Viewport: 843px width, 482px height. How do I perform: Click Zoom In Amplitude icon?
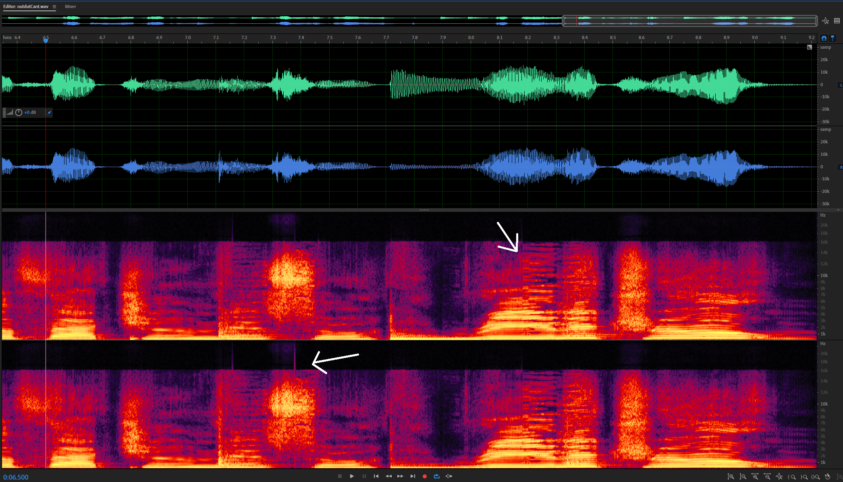(731, 477)
